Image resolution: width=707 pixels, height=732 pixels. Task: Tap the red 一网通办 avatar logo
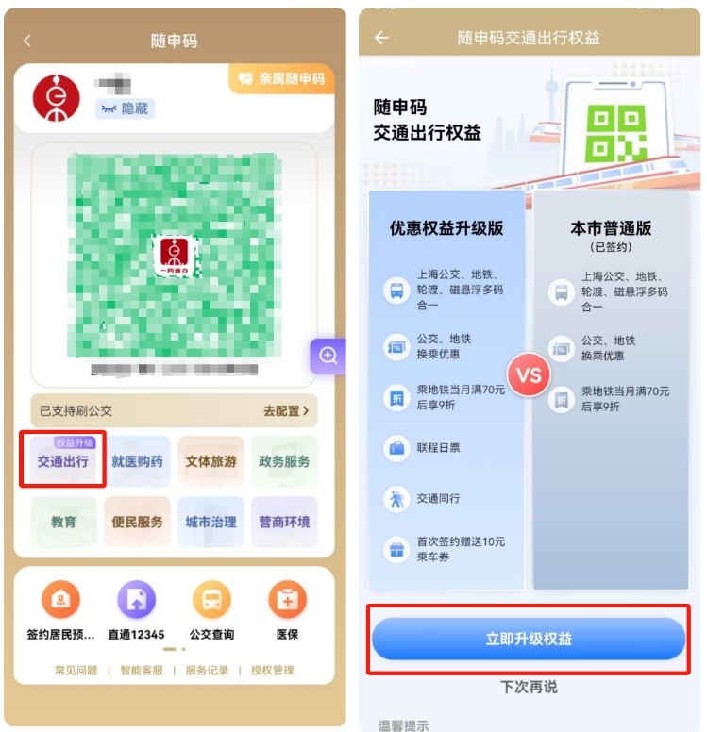pos(56,98)
